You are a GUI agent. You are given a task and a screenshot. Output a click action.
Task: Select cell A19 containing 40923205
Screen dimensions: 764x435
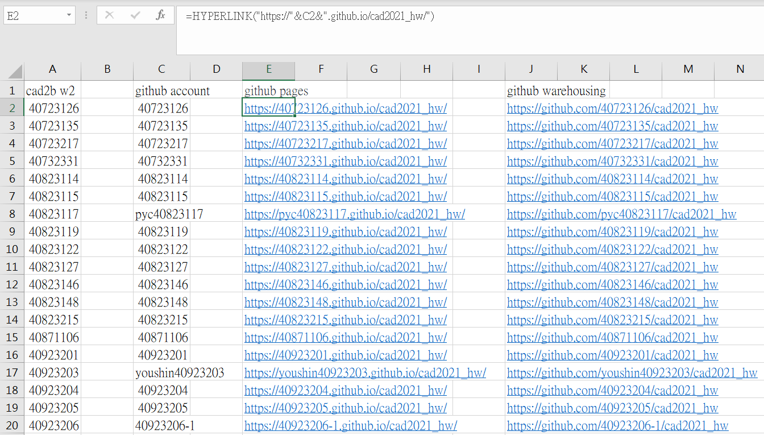coord(52,408)
